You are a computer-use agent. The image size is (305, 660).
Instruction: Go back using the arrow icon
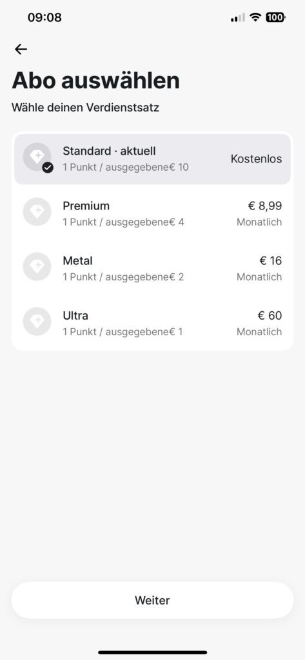21,49
